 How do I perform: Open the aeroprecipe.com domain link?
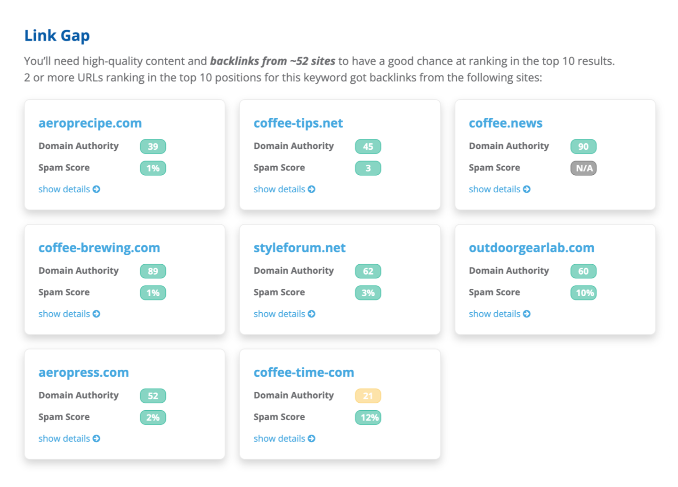90,123
